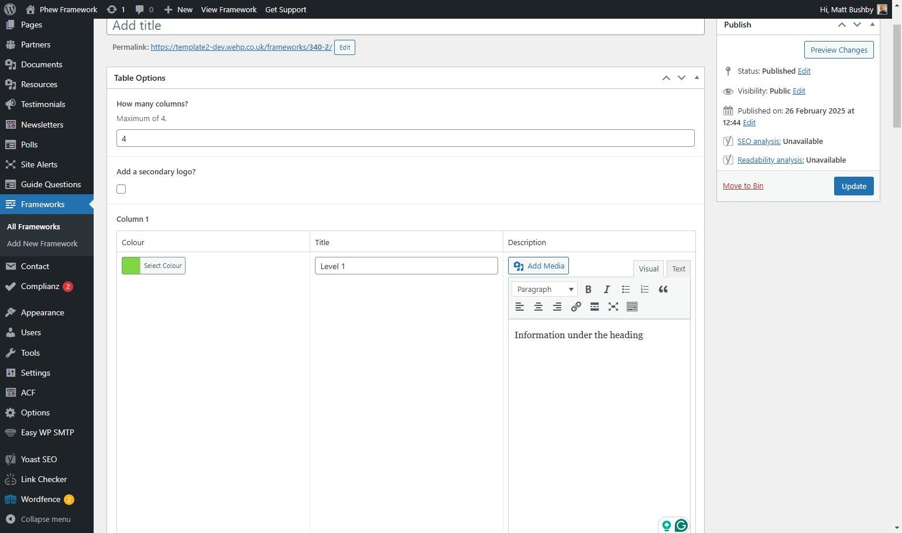Viewport: 902px width, 533px height.
Task: Apply italic formatting in the editor toolbar
Action: 607,289
